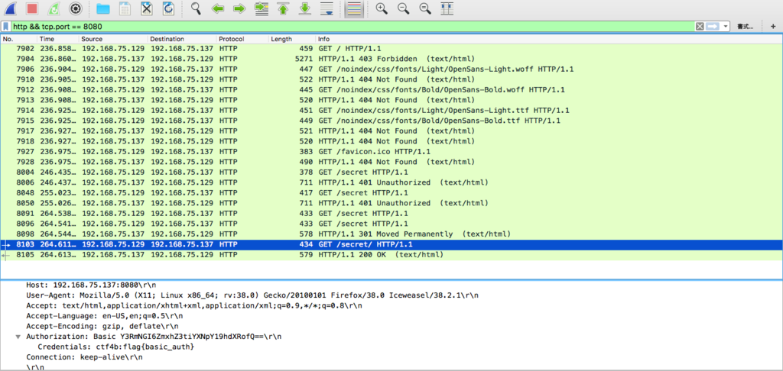Select packet 8006 with 401 Unauthorized

click(391, 182)
